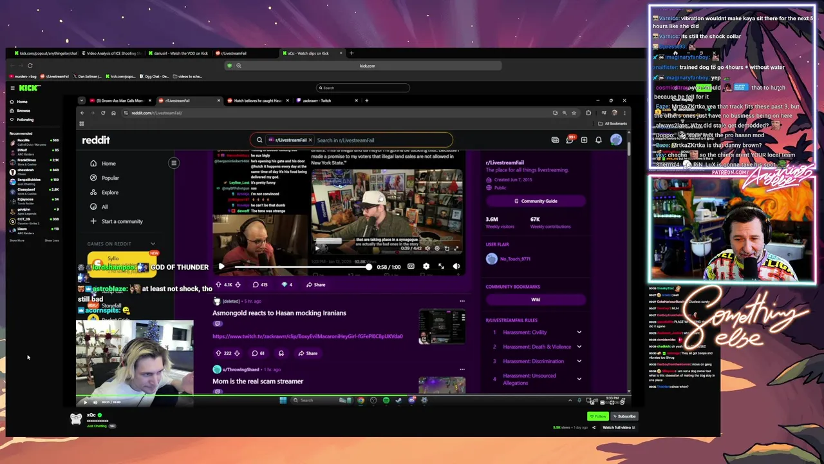Select recommended channel chessbrah
This screenshot has width=824, height=464.
tap(33, 171)
